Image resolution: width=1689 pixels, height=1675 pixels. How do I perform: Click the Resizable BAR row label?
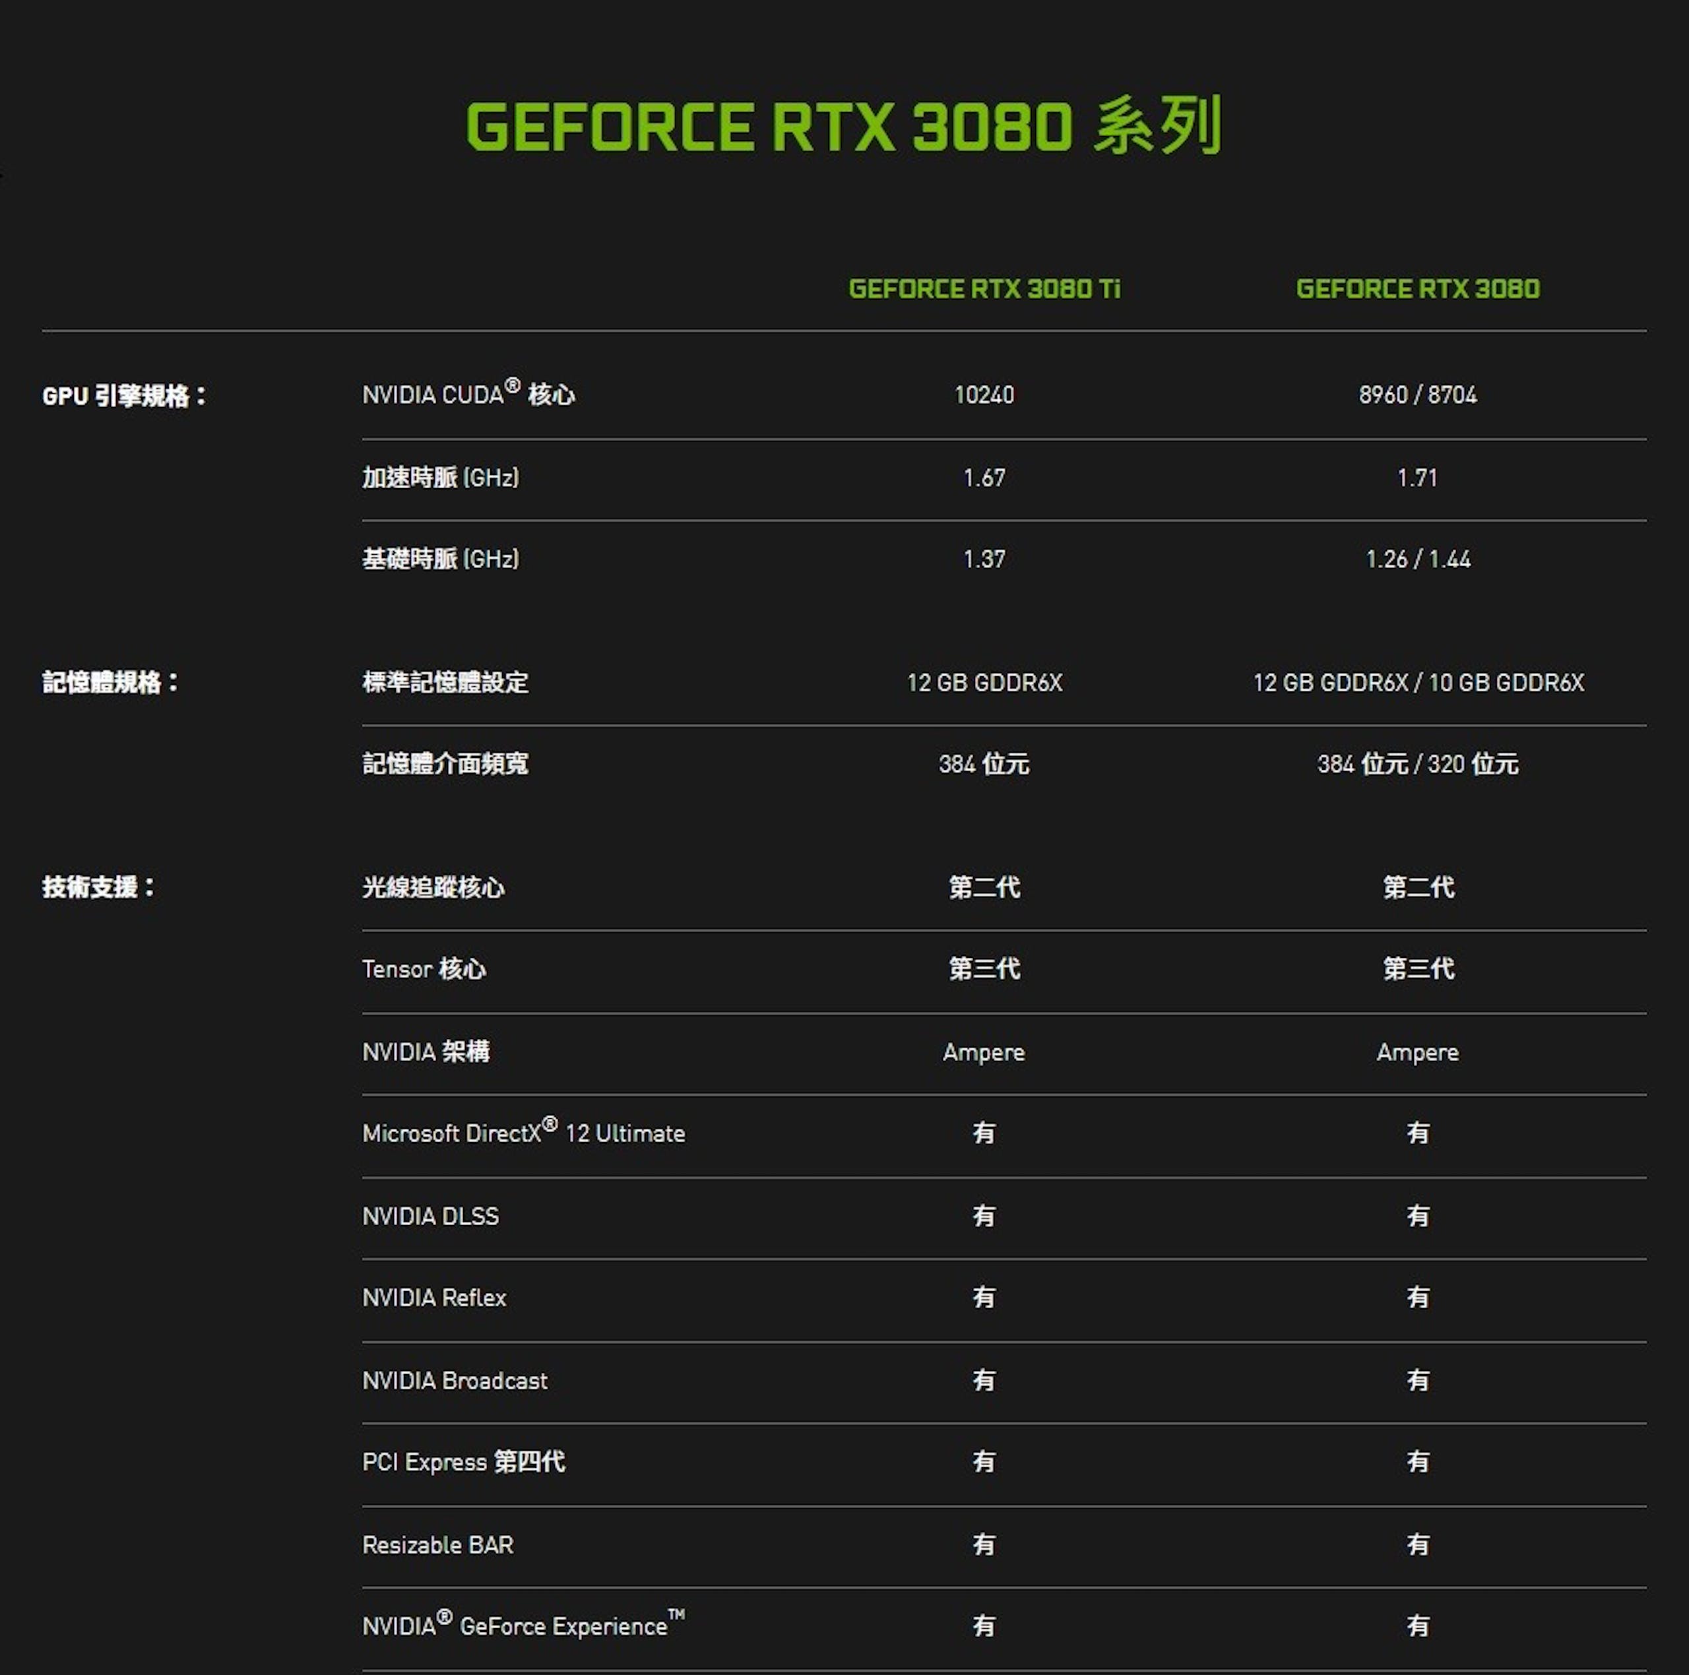(438, 1545)
